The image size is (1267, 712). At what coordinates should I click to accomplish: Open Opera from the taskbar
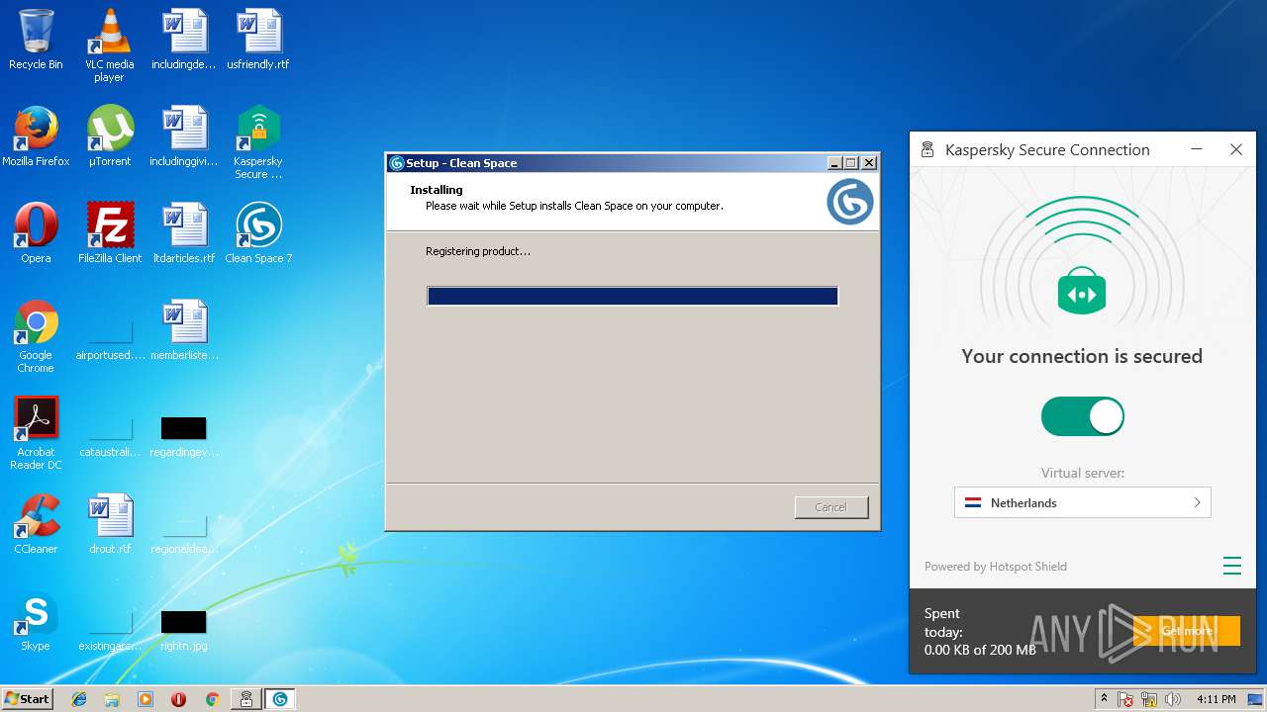[x=178, y=699]
